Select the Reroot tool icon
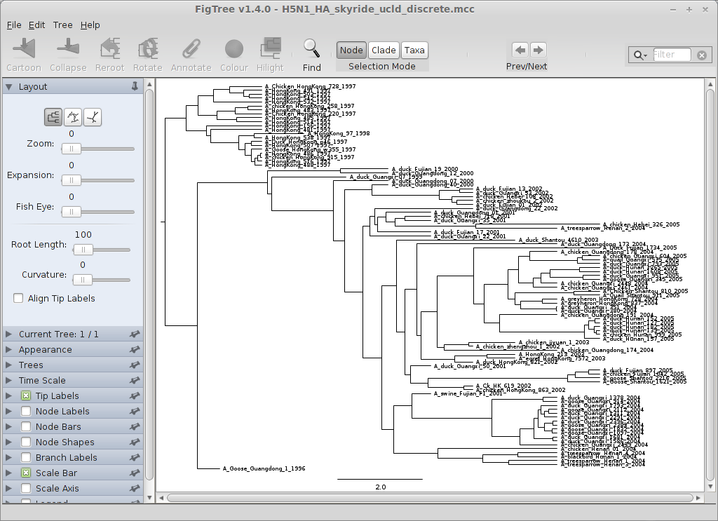This screenshot has height=521, width=718. [x=110, y=48]
